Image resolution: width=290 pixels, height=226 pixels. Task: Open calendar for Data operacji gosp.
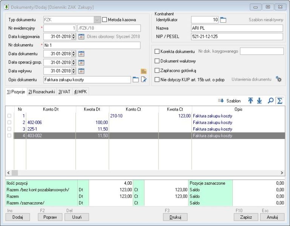[81, 62]
